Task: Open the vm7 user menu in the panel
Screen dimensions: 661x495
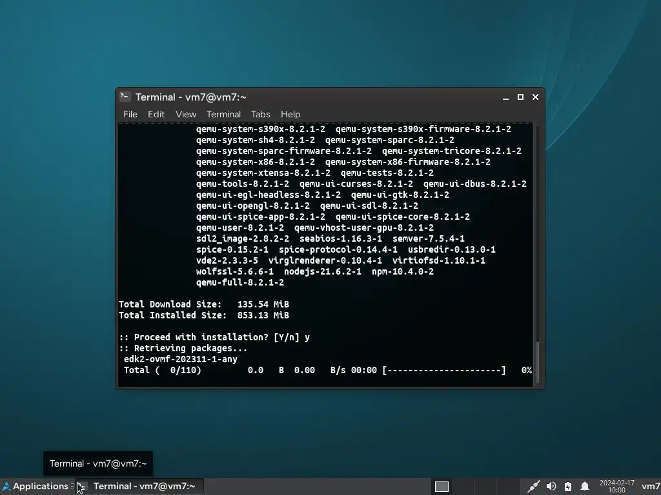Action: click(651, 487)
